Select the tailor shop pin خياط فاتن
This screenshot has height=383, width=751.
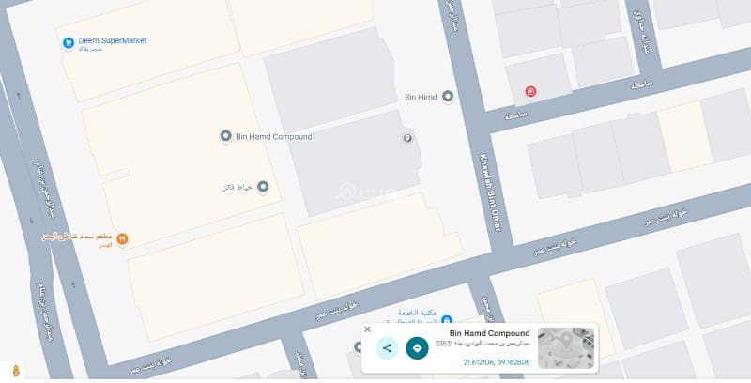click(x=263, y=187)
